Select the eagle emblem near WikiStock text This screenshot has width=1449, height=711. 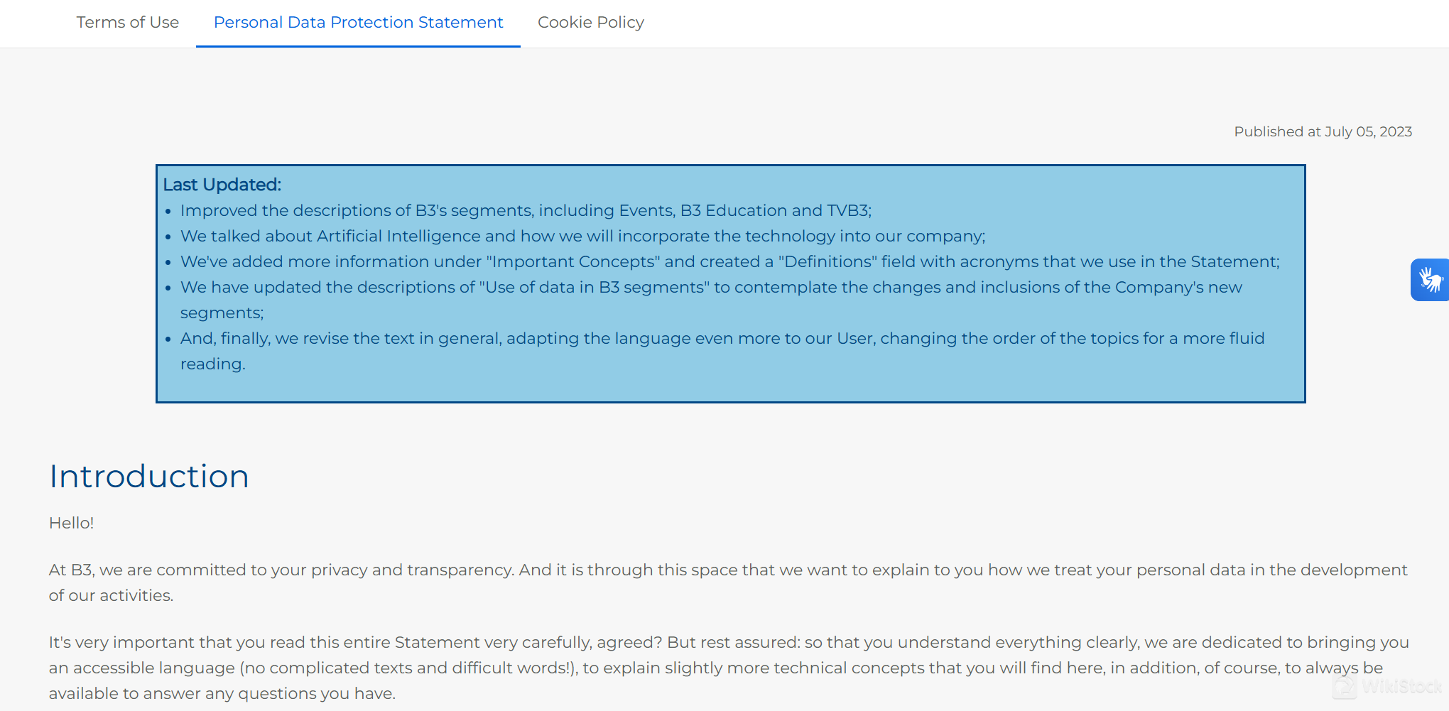pyautogui.click(x=1343, y=686)
